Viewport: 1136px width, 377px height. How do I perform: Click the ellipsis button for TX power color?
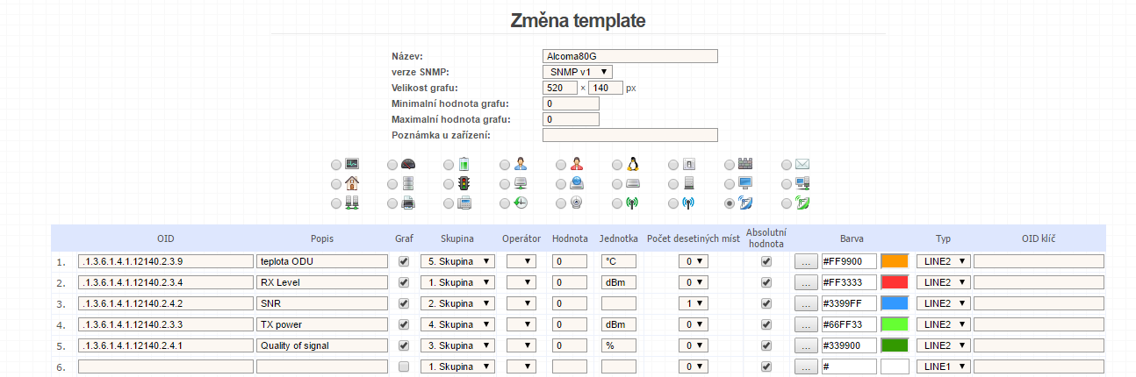pos(805,324)
